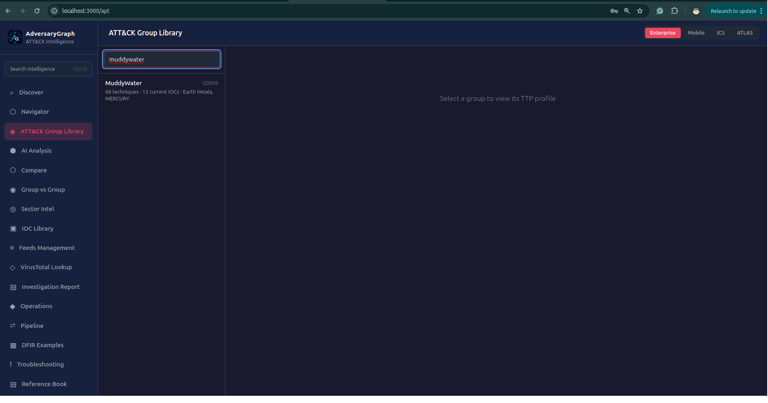Open Group vs Group page
Screen dimensions: 768x403
click(x=48, y=190)
